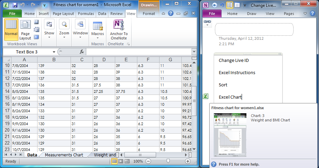Select cell containing 8/5/2004
319x168 pixels.
tap(25, 91)
